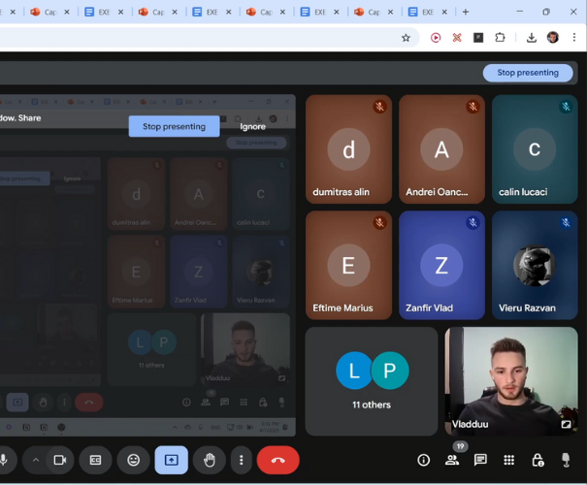Click the dimmed Stop presenting pill in preview
The width and height of the screenshot is (587, 485).
[x=256, y=143]
